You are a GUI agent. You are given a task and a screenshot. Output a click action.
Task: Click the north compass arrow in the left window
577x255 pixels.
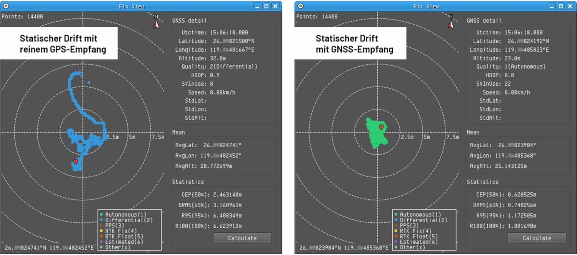[155, 23]
